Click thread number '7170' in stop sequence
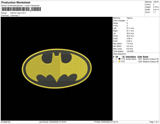 [x=123, y=59]
